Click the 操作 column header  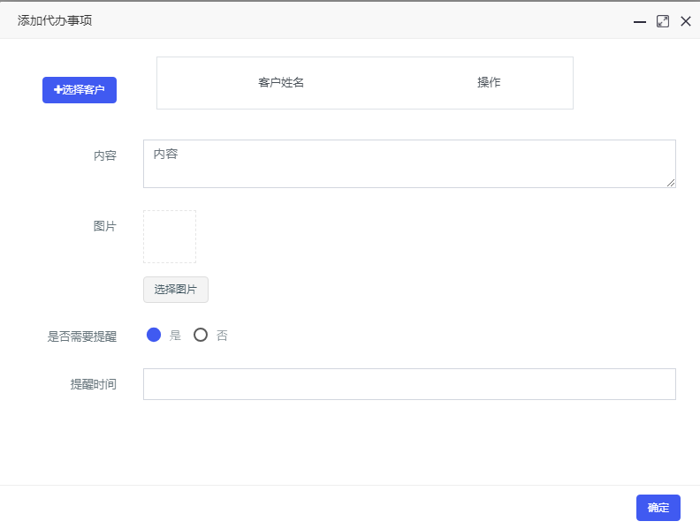489,82
